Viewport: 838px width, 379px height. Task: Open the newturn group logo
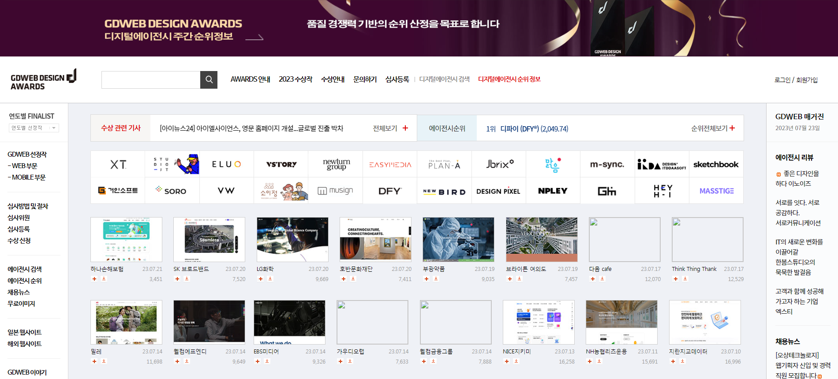[336, 165]
